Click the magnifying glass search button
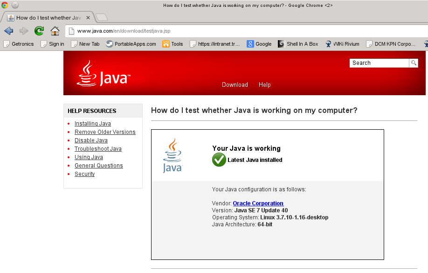The height and width of the screenshot is (273, 428). point(414,63)
